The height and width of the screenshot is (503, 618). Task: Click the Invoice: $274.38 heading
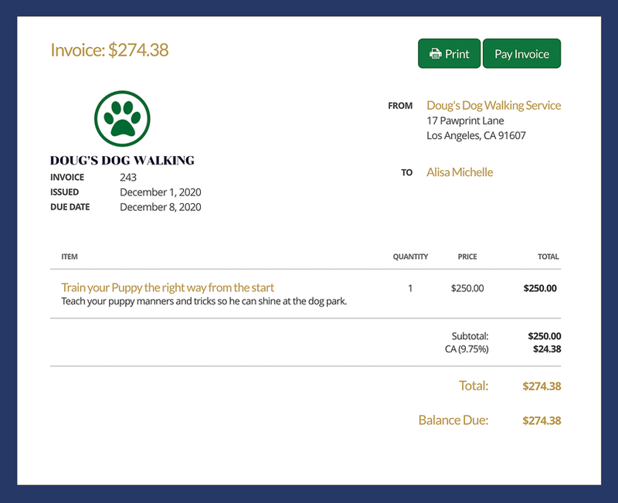click(110, 49)
